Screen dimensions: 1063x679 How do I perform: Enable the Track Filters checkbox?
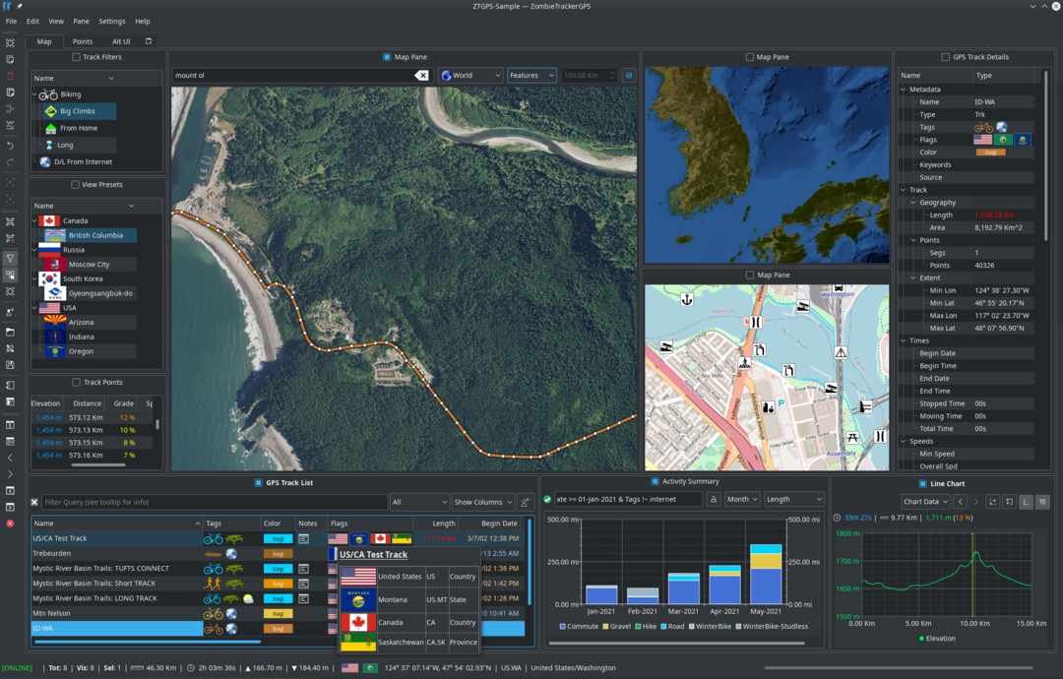coord(77,57)
